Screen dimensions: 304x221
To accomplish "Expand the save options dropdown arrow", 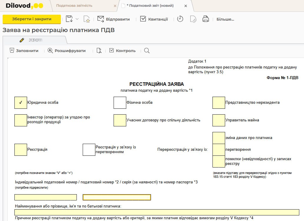I will (77, 19).
